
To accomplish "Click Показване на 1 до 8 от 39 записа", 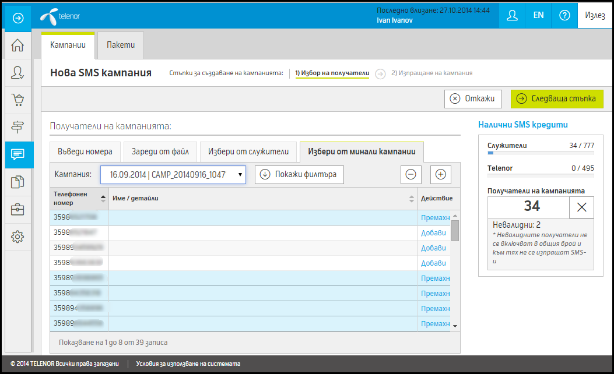I will pyautogui.click(x=113, y=343).
